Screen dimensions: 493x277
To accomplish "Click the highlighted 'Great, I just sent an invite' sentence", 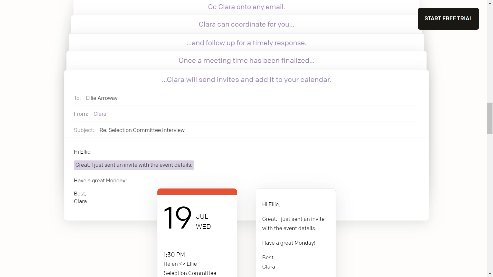I will tap(134, 165).
